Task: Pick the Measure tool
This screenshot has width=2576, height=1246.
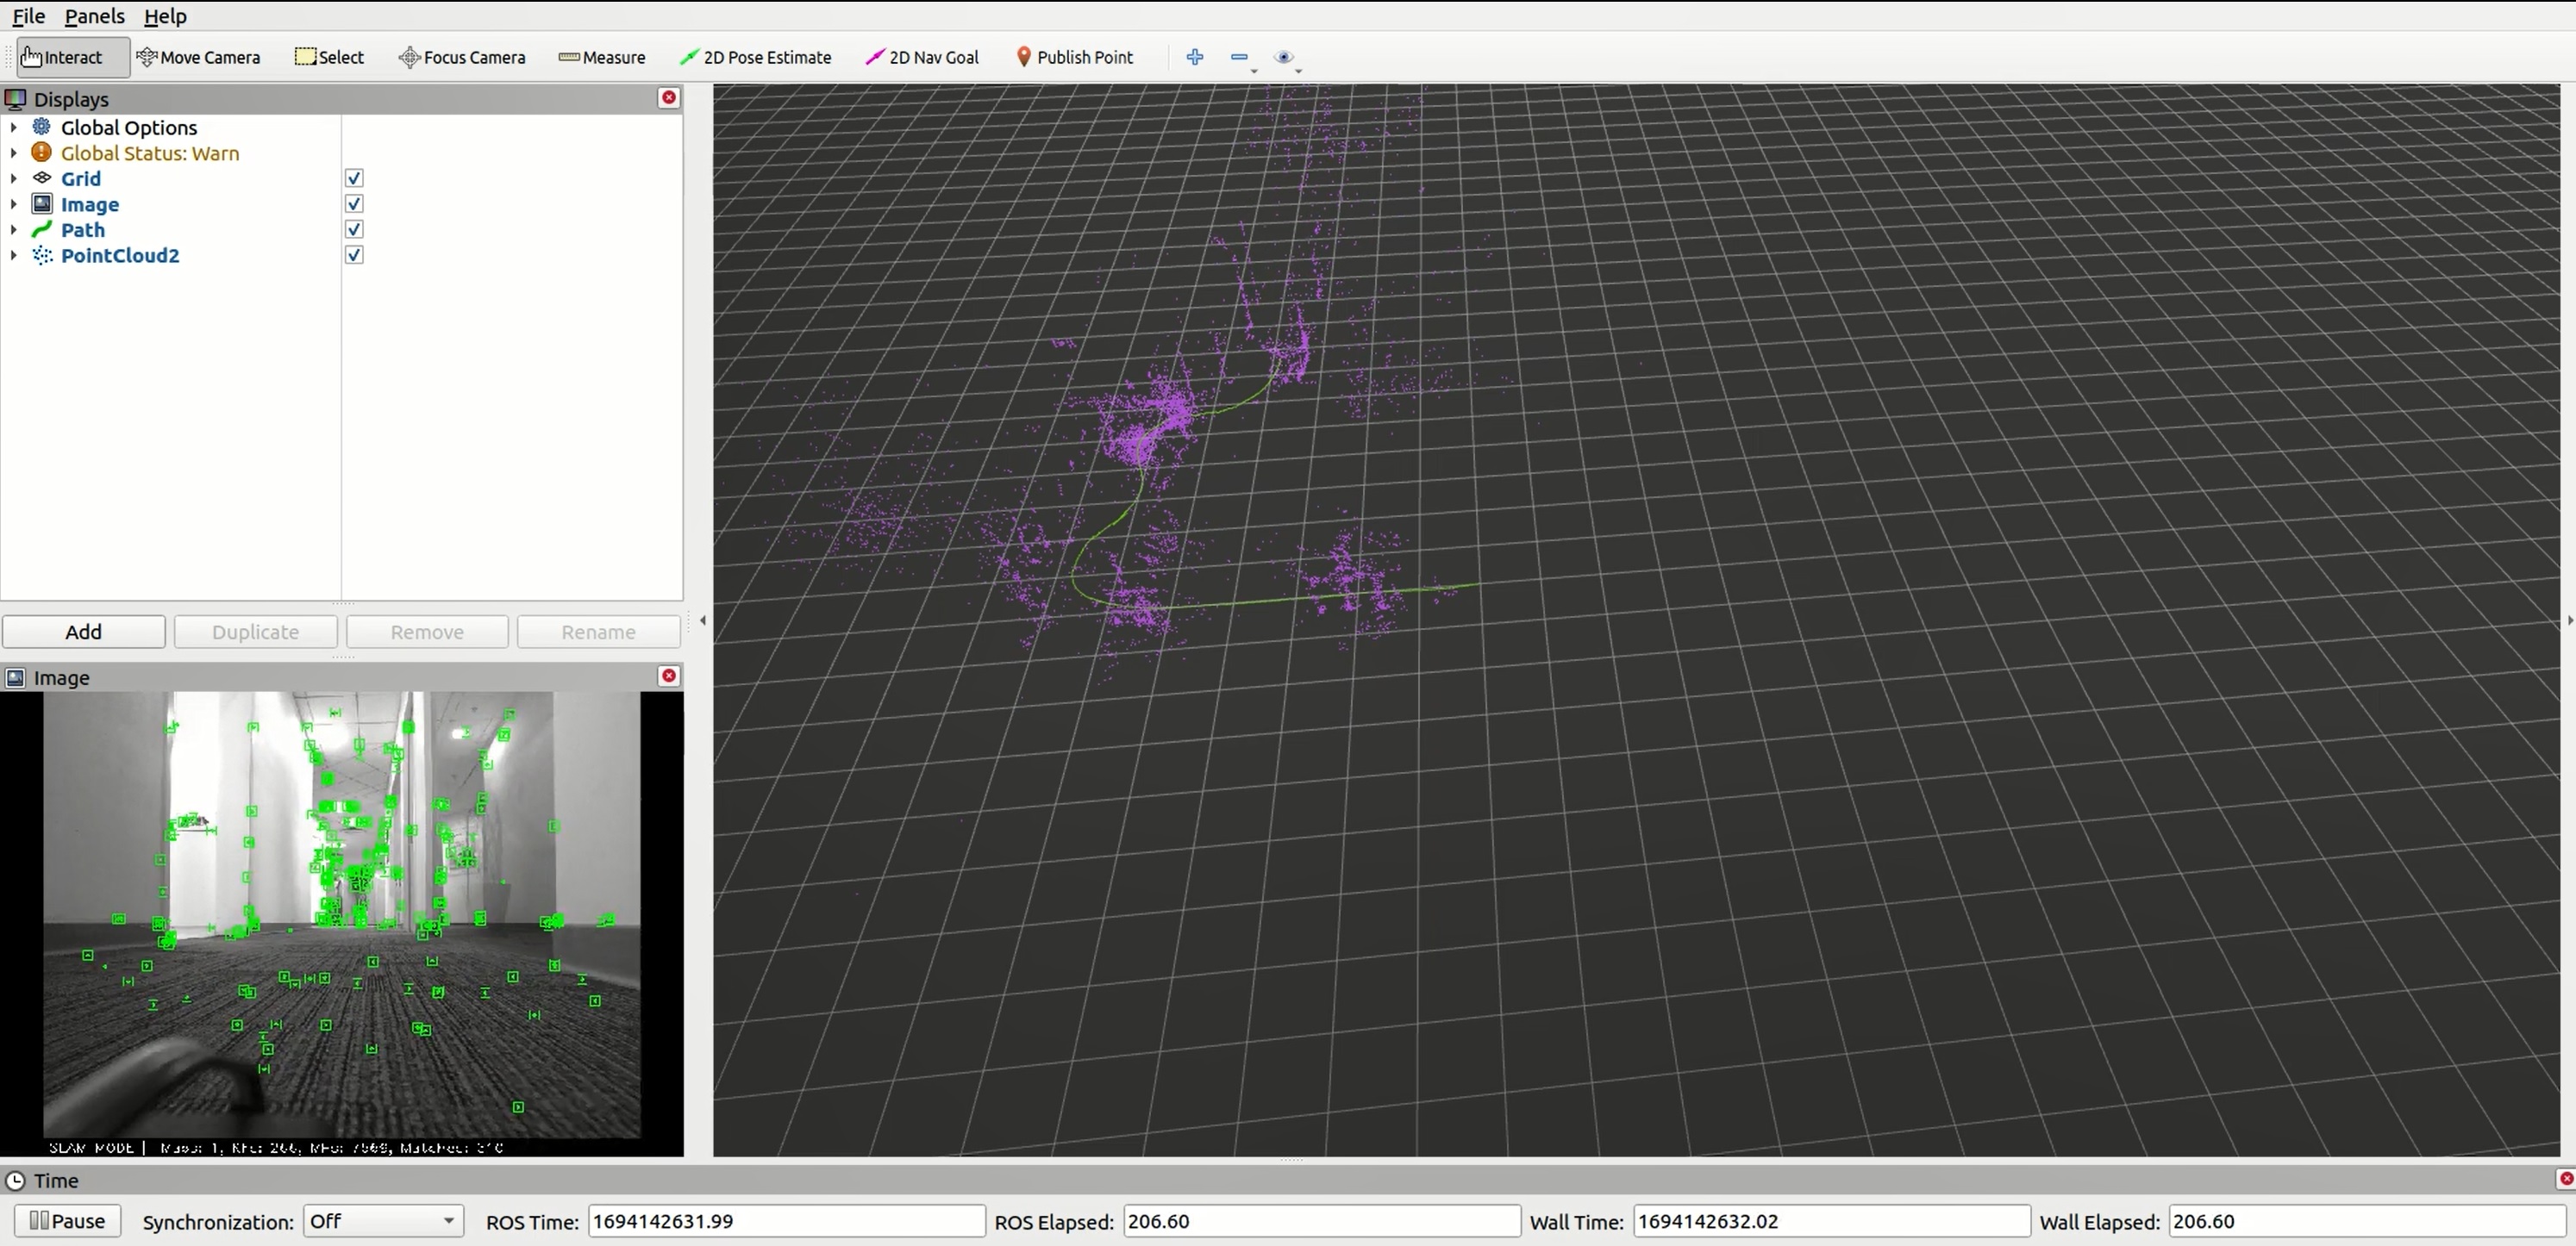Action: coord(602,57)
